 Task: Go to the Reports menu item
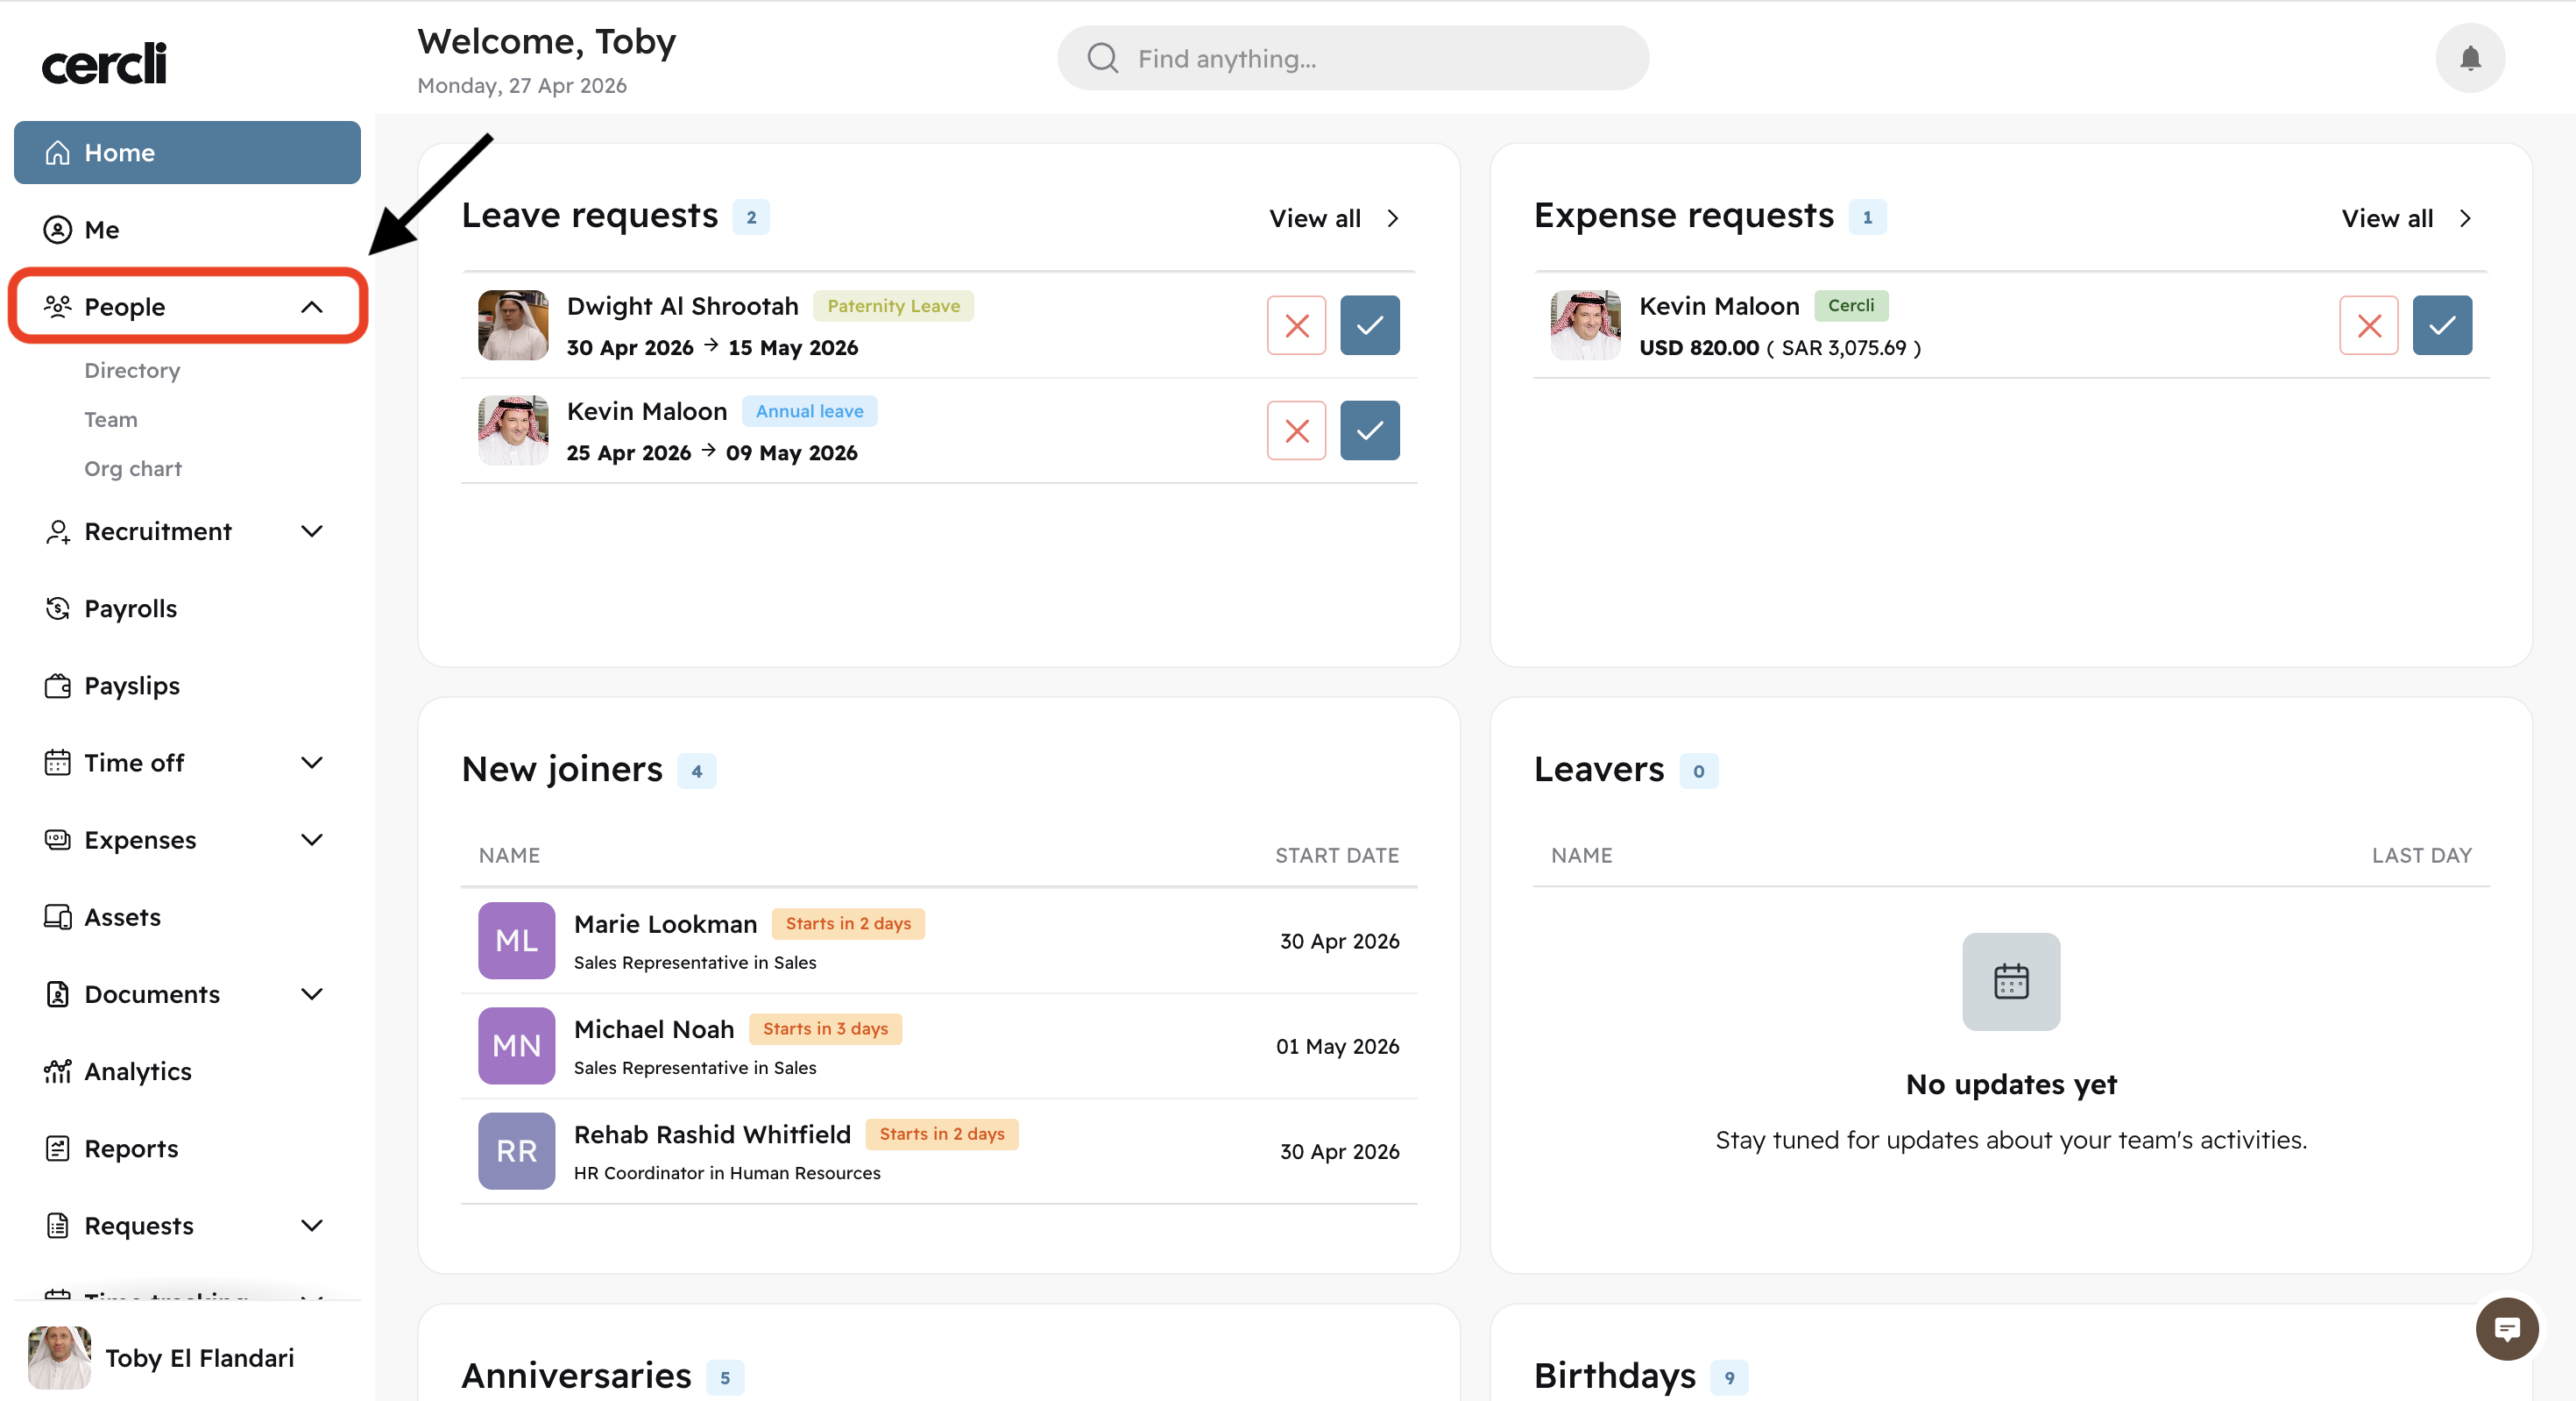(131, 1148)
